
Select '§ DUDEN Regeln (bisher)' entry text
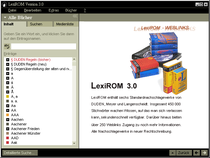31,60
